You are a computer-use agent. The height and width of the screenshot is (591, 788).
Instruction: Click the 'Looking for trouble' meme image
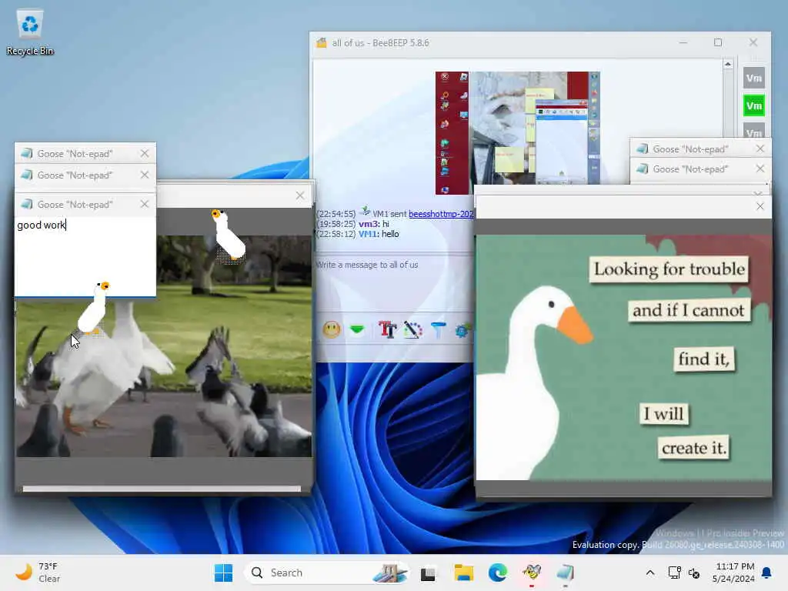(623, 358)
